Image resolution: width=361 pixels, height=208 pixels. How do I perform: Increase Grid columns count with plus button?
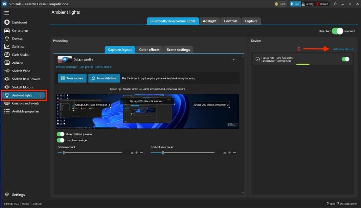click(230, 153)
